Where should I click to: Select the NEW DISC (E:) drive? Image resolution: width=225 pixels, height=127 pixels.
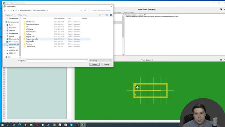[13, 50]
